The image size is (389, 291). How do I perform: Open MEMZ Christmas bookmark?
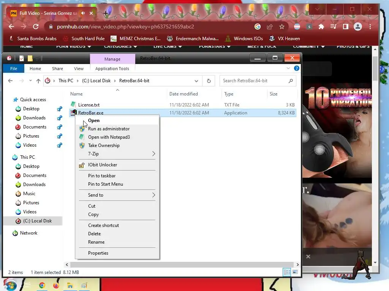136,39
